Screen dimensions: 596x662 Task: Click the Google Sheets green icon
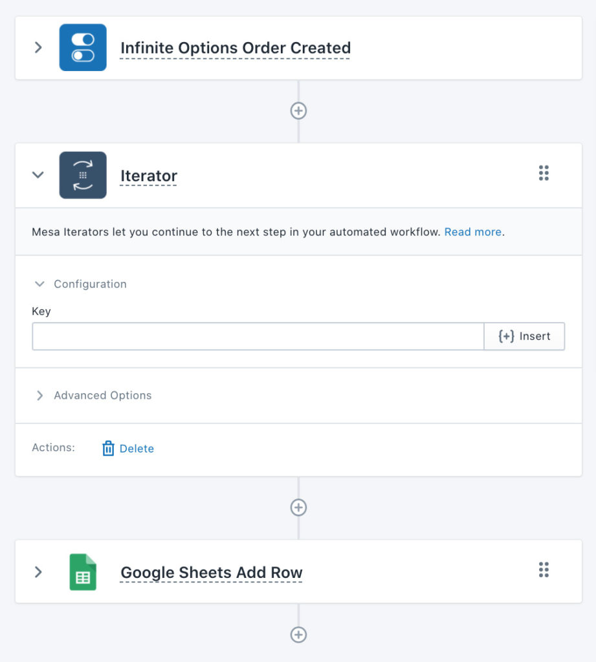pos(83,571)
